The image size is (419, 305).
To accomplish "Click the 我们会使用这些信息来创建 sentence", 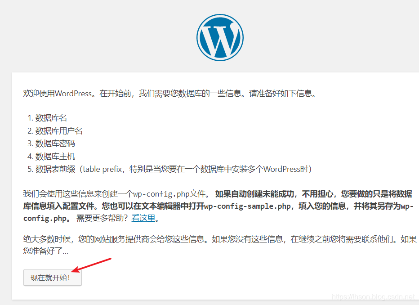I will (117, 194).
